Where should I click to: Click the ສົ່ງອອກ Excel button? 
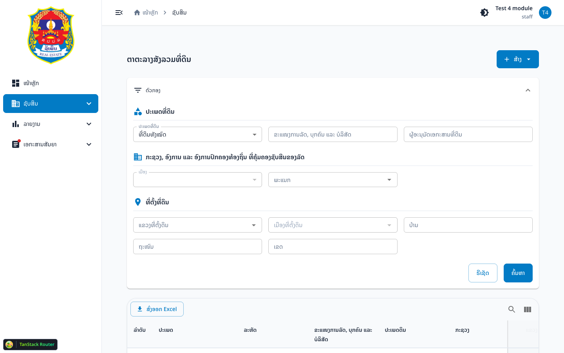[x=157, y=309]
